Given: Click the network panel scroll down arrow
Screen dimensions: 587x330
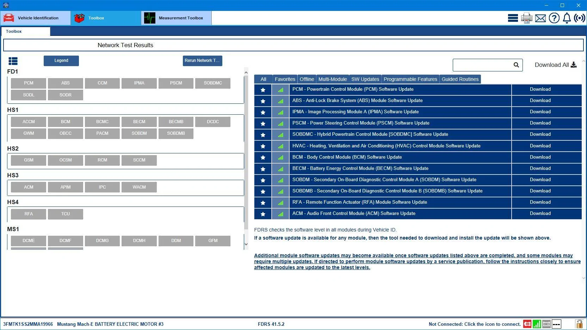Looking at the screenshot, I should (246, 245).
